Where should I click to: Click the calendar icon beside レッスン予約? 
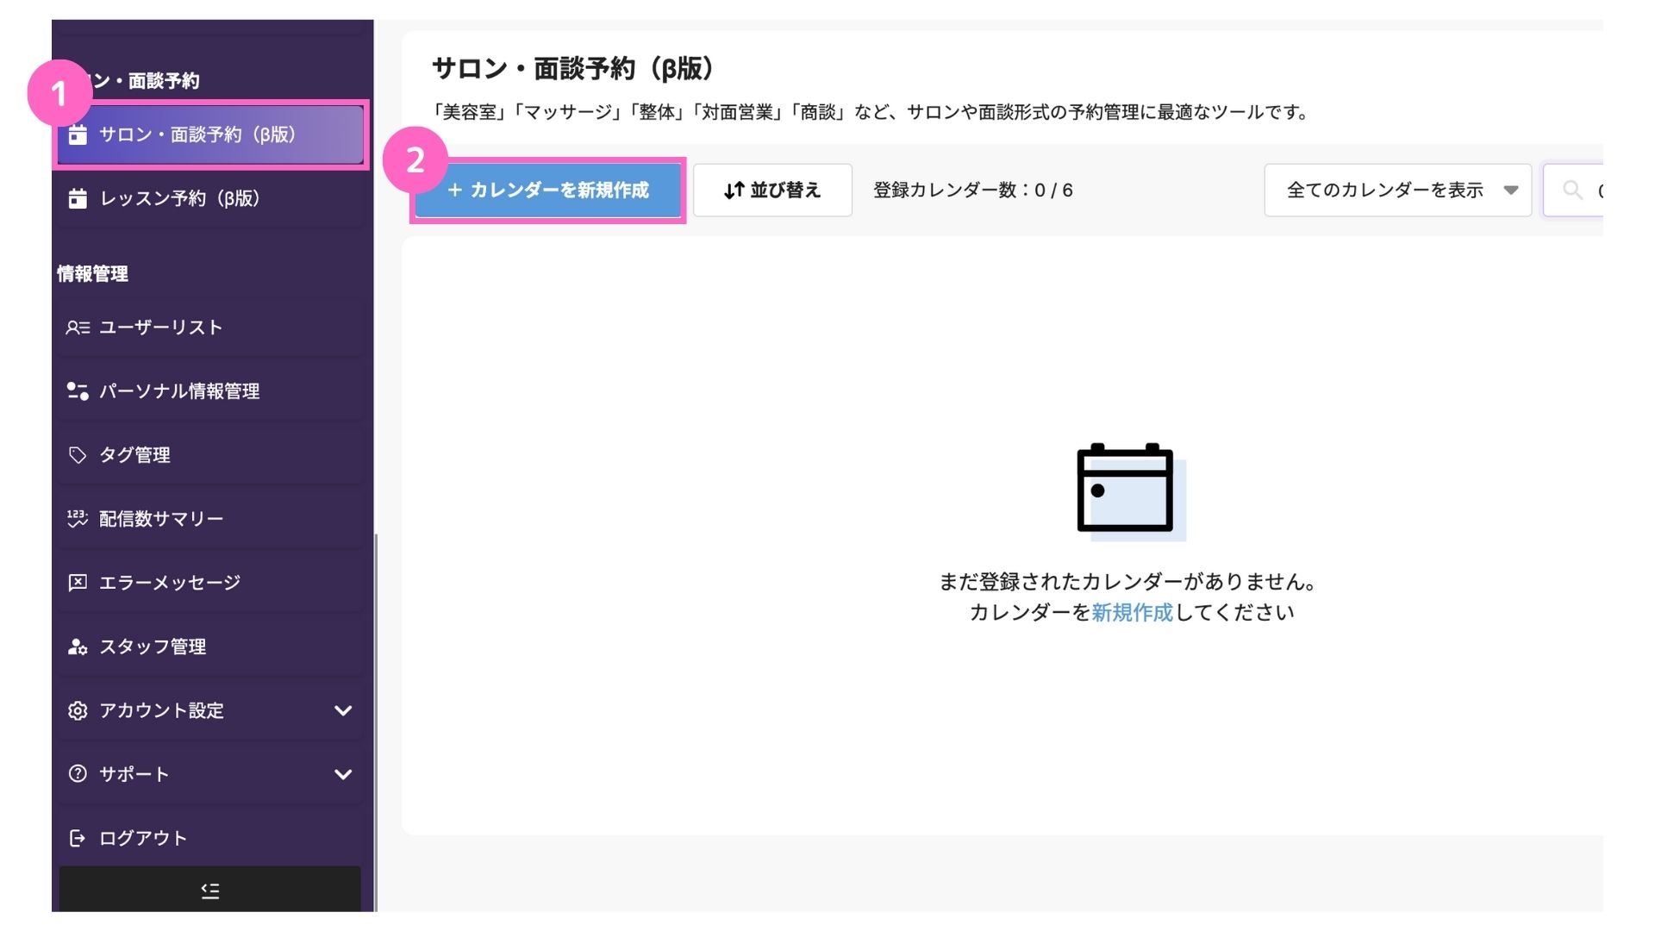78,198
